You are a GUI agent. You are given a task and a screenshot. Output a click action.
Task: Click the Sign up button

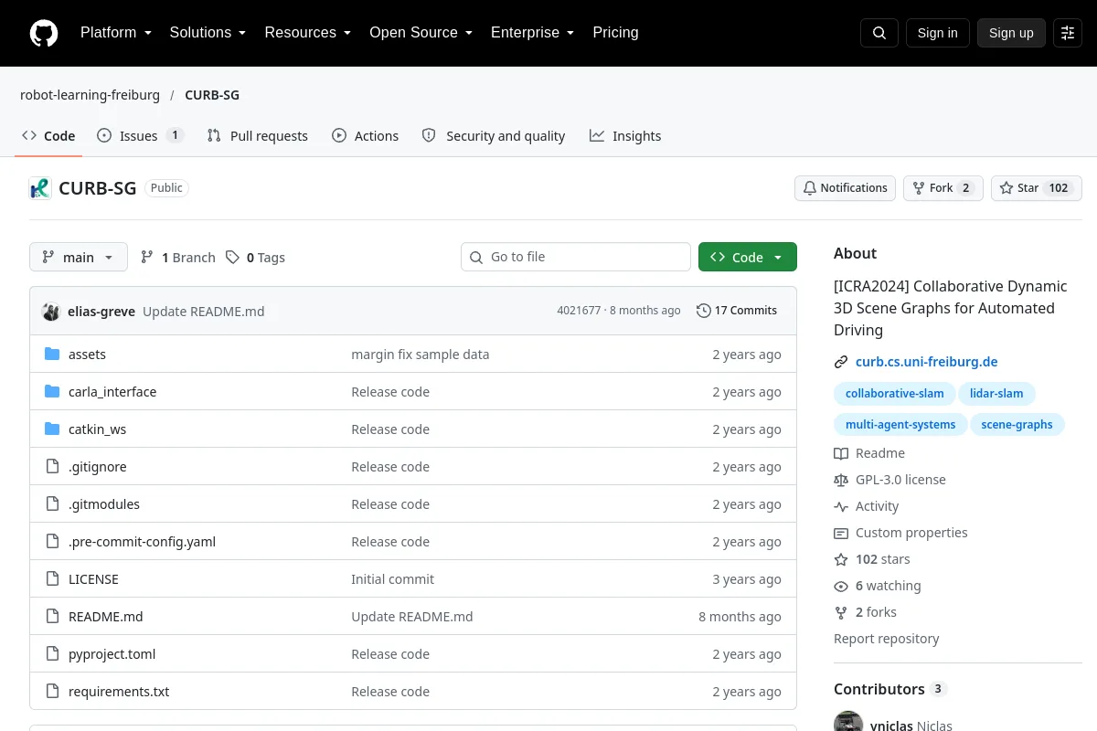[1011, 33]
